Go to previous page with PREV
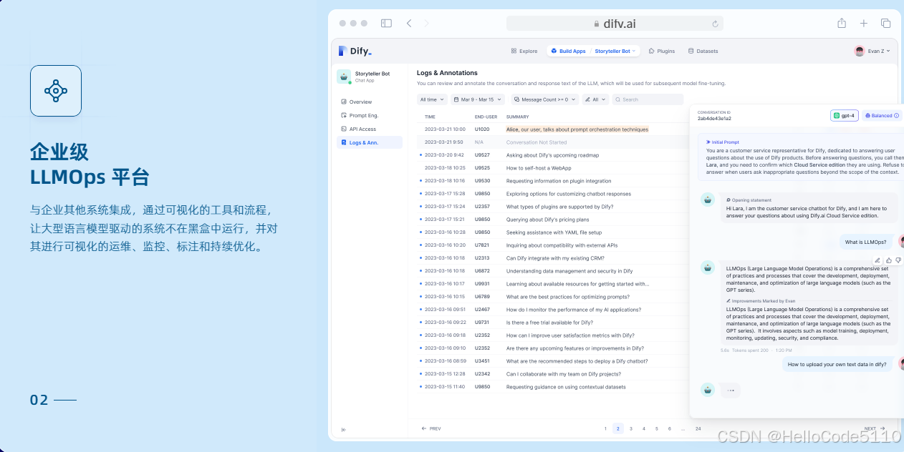 (x=431, y=428)
